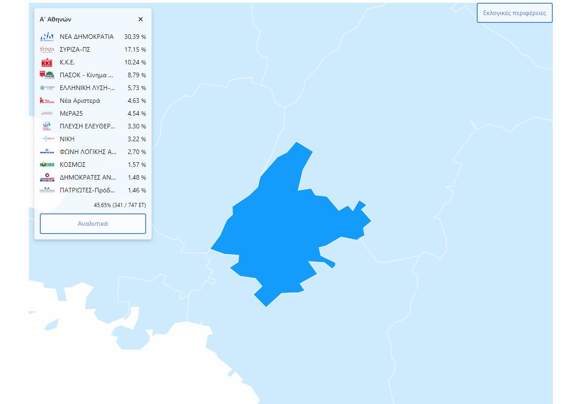Click the ΣΥΡΙΖΑ party logo
This screenshot has width=583, height=404.
[x=47, y=49]
